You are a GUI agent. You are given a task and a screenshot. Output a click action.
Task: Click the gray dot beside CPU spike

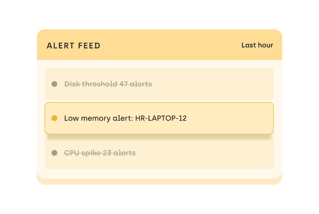click(54, 153)
